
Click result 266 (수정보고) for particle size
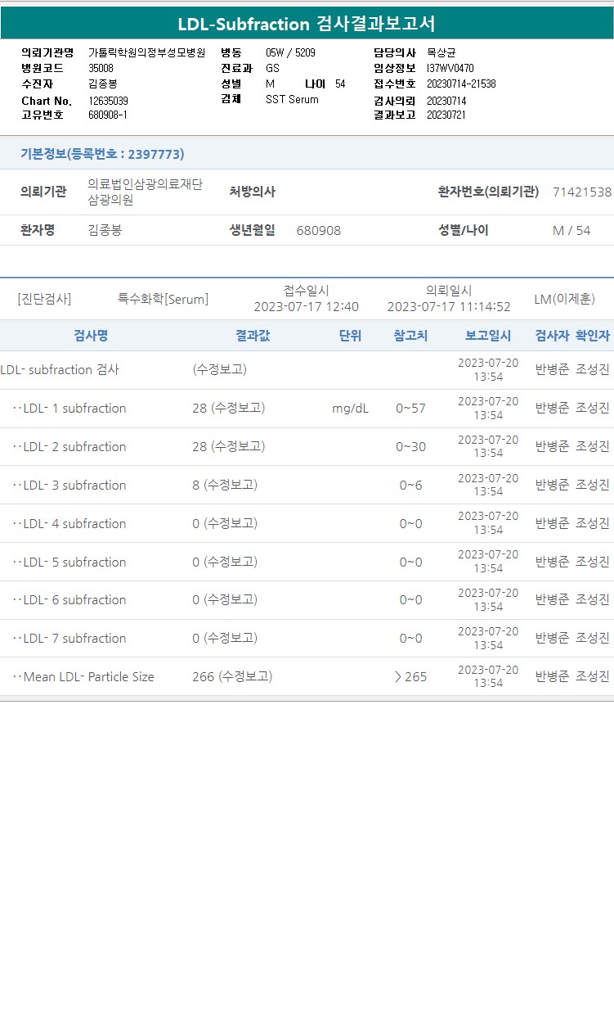[x=232, y=676]
